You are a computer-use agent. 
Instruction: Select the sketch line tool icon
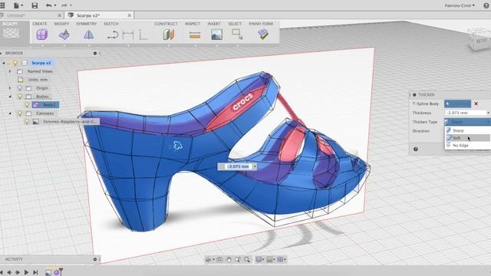click(x=143, y=34)
